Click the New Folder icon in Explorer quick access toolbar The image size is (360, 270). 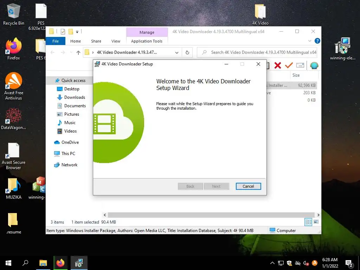(71, 32)
